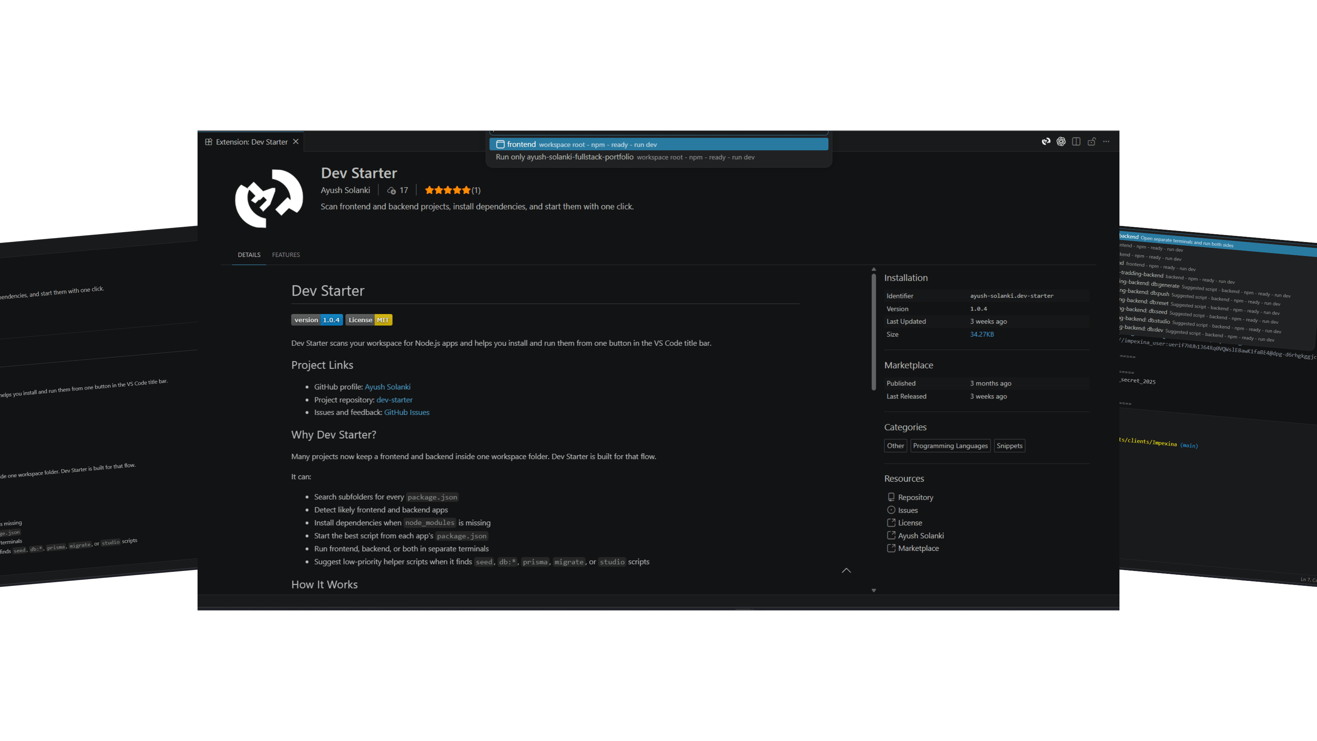1317x741 pixels.
Task: Click the external link icon beside Marketplace
Action: pos(891,548)
